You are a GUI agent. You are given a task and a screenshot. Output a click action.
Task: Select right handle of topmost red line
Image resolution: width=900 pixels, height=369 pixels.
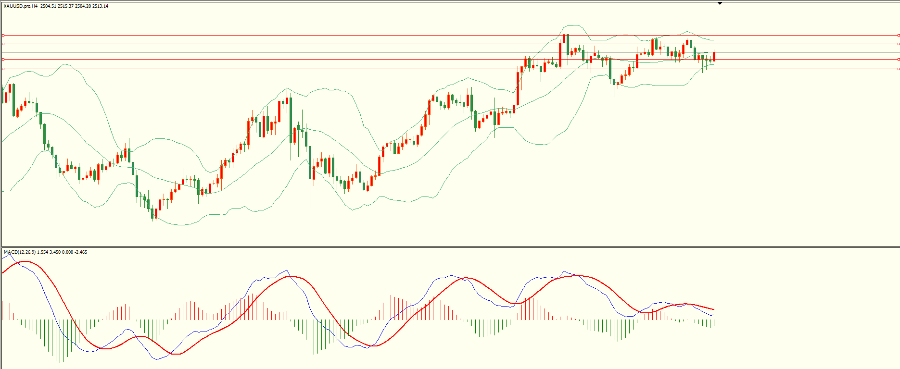point(898,35)
